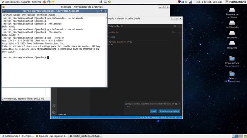The height and width of the screenshot is (138, 247).
Task: Minimize the Visual Studio Code window
Action: pyautogui.click(x=173, y=19)
